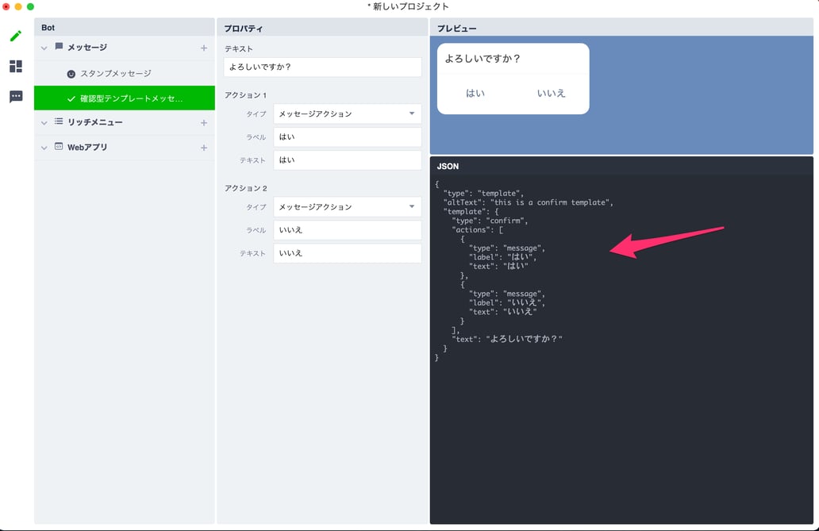Viewport: 819px width, 531px height.
Task: Click the Webアプリ browser icon
Action: [x=61, y=147]
